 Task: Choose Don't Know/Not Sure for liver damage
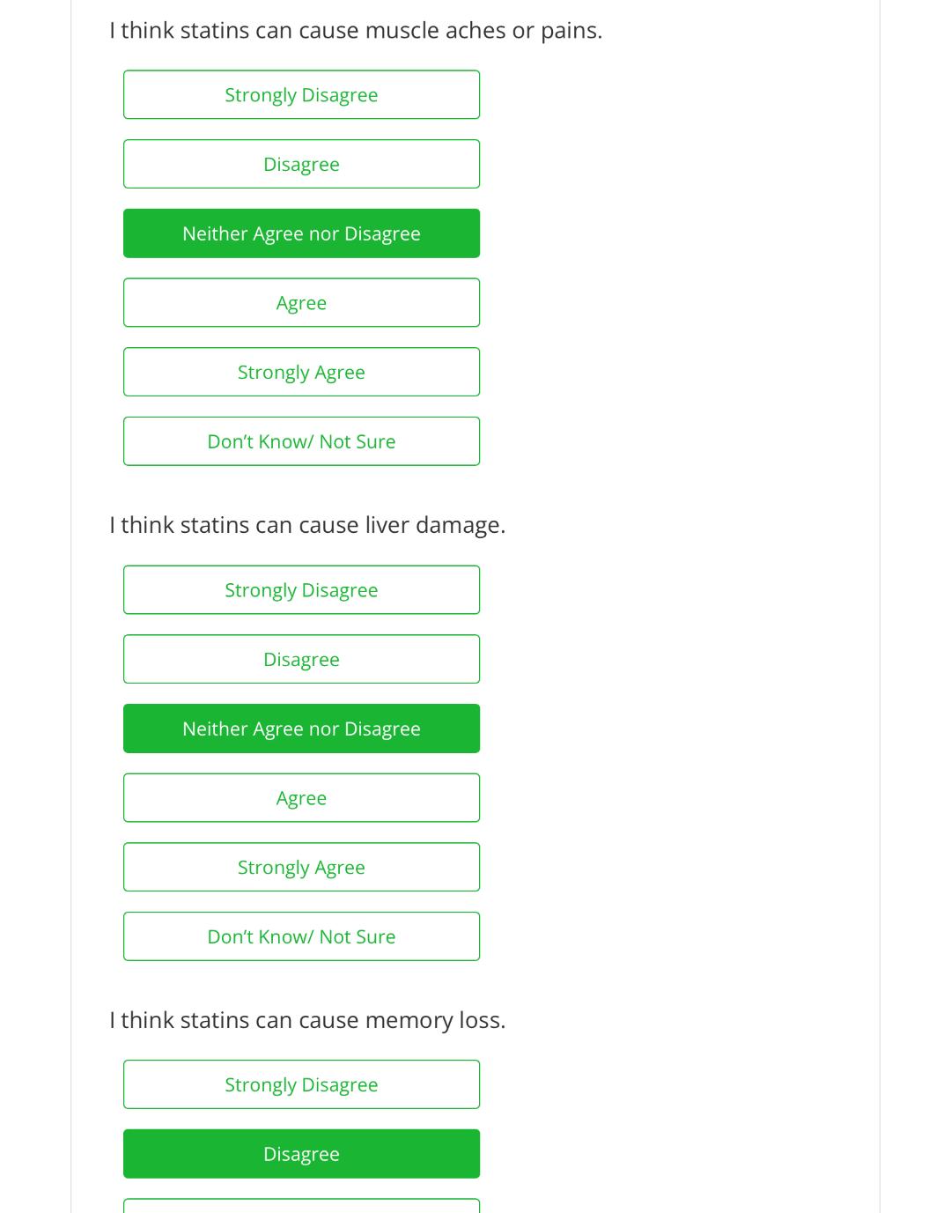click(x=301, y=936)
